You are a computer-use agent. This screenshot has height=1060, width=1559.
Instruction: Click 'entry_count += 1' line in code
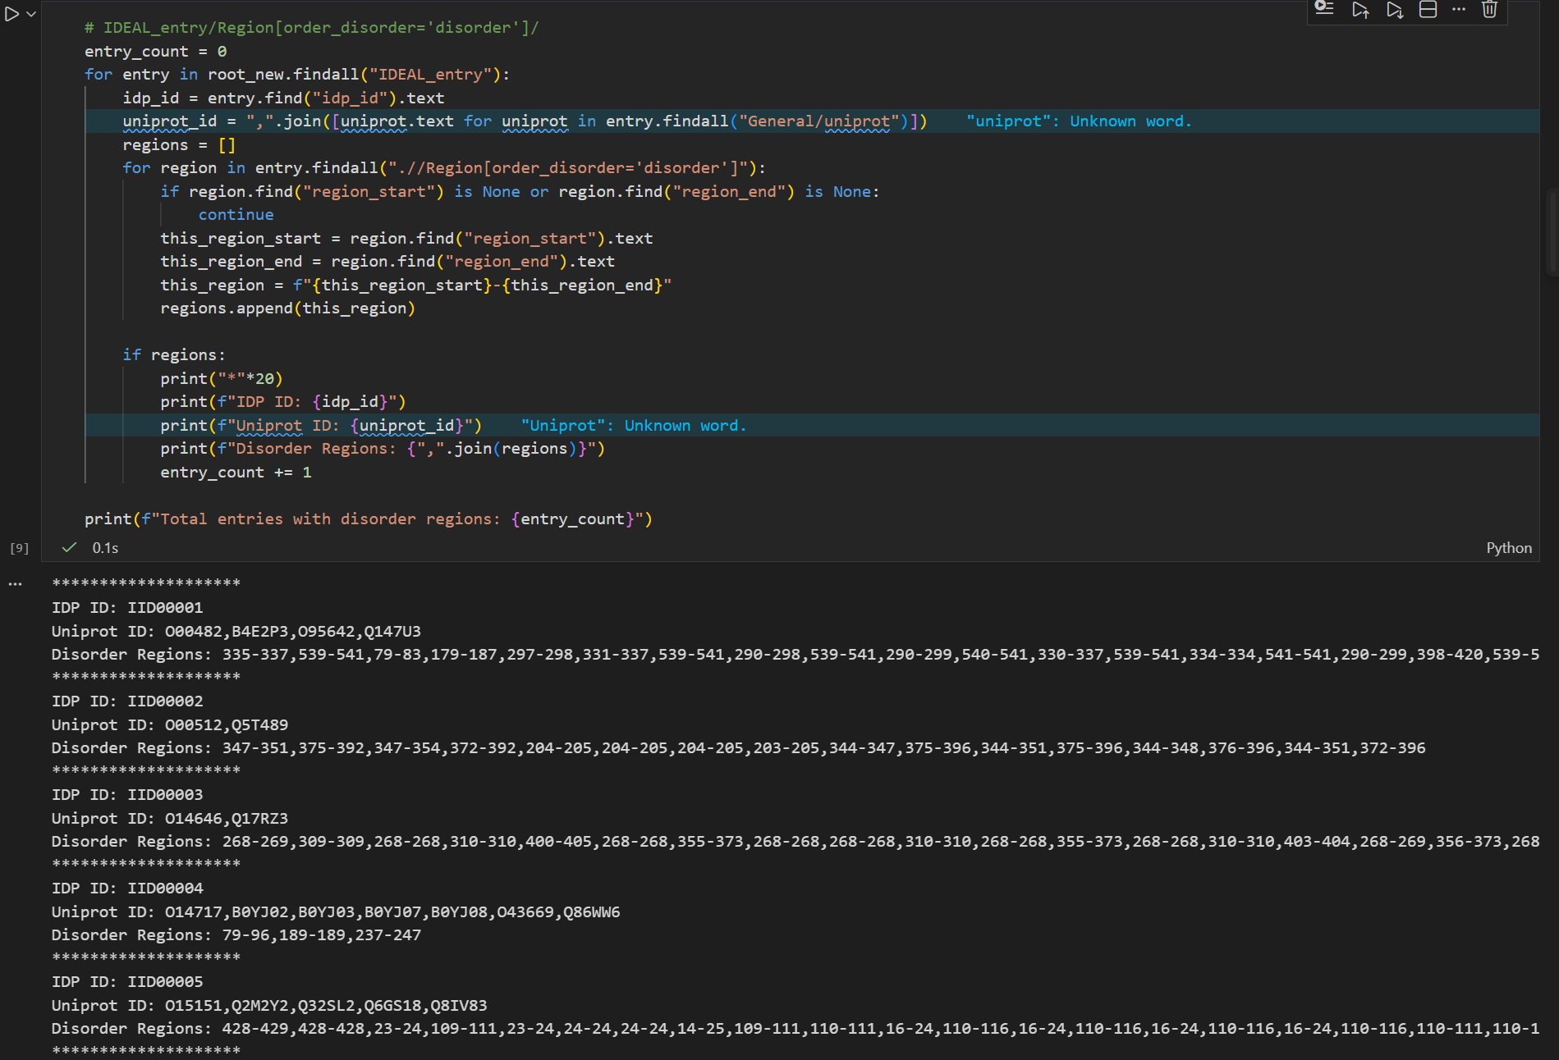[x=236, y=473]
